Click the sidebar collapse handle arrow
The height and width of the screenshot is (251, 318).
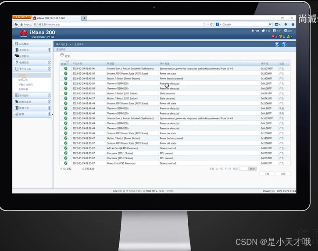pyautogui.click(x=52, y=115)
